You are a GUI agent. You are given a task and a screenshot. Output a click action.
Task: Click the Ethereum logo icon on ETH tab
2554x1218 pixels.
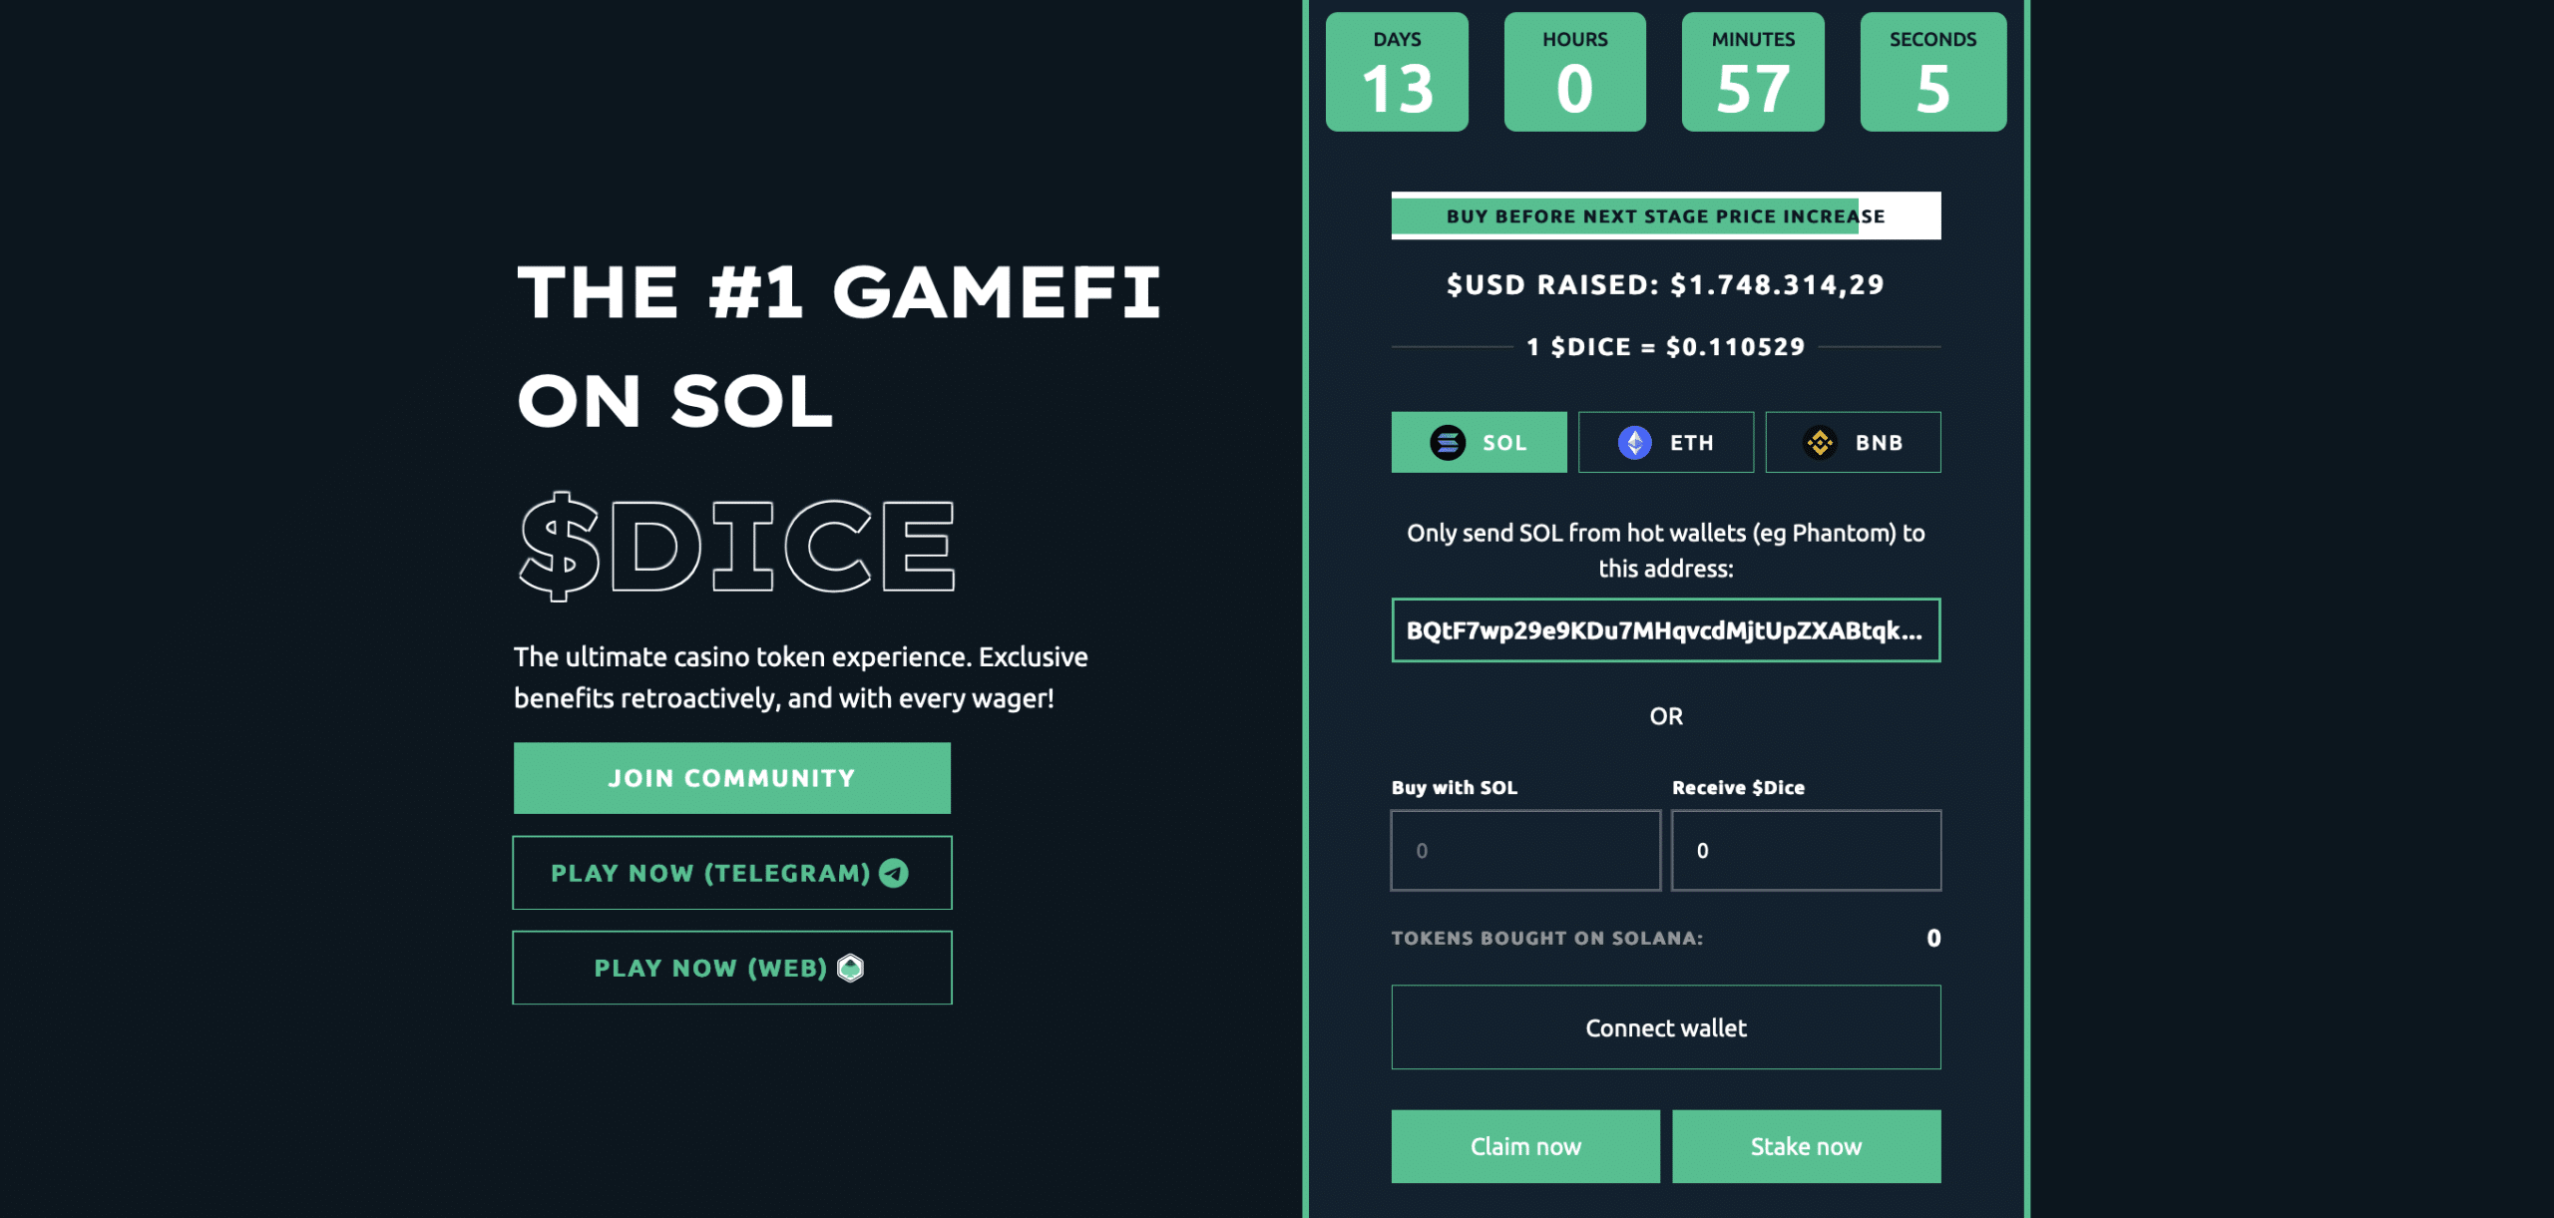1634,441
